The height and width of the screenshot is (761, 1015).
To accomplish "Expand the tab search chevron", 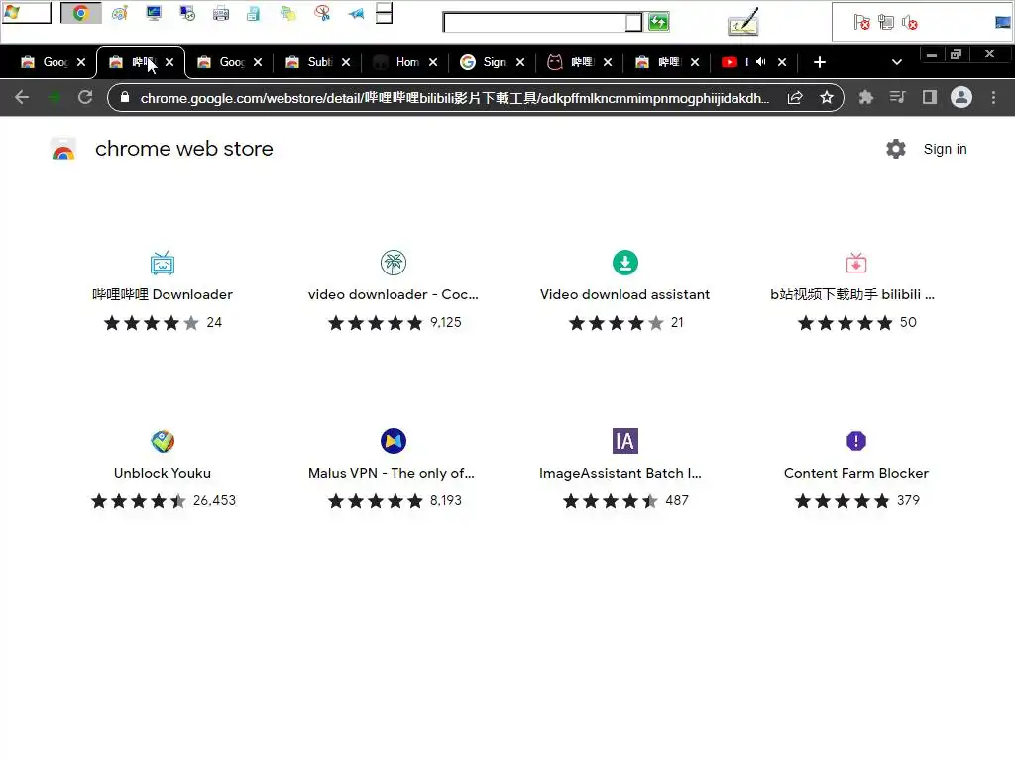I will click(x=896, y=62).
